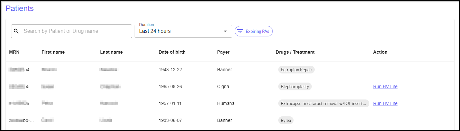Screen dimensions: 460x131
Task: Click the Drugs / Treatment column header
Action: (295, 52)
